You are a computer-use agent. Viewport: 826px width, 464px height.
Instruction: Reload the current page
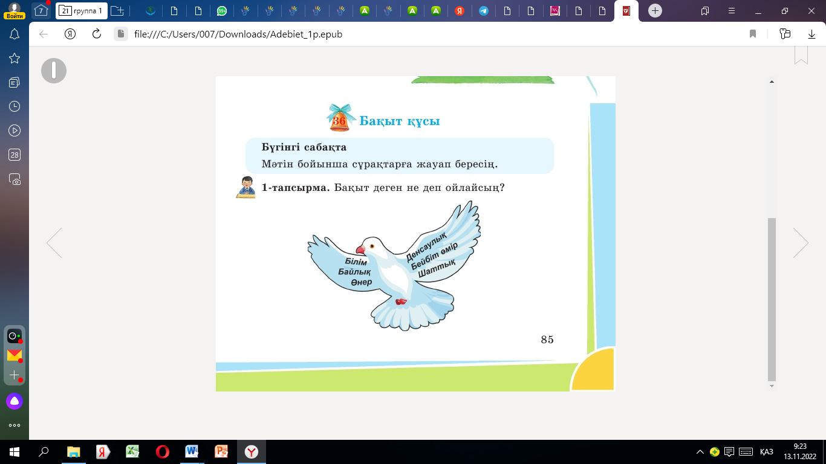tap(96, 34)
